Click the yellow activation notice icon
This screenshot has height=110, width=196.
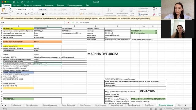pyautogui.click(x=2, y=18)
